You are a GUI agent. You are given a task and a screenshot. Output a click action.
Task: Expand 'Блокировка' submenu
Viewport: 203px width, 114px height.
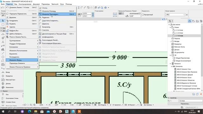point(22,47)
